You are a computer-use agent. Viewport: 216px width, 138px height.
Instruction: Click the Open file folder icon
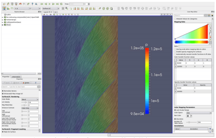(4, 4)
